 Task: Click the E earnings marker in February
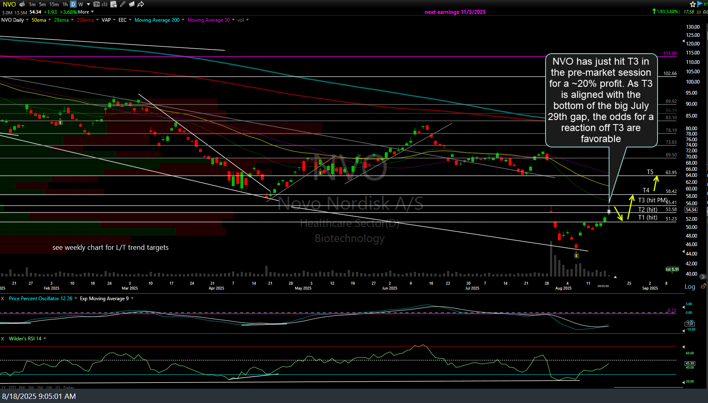click(61, 123)
